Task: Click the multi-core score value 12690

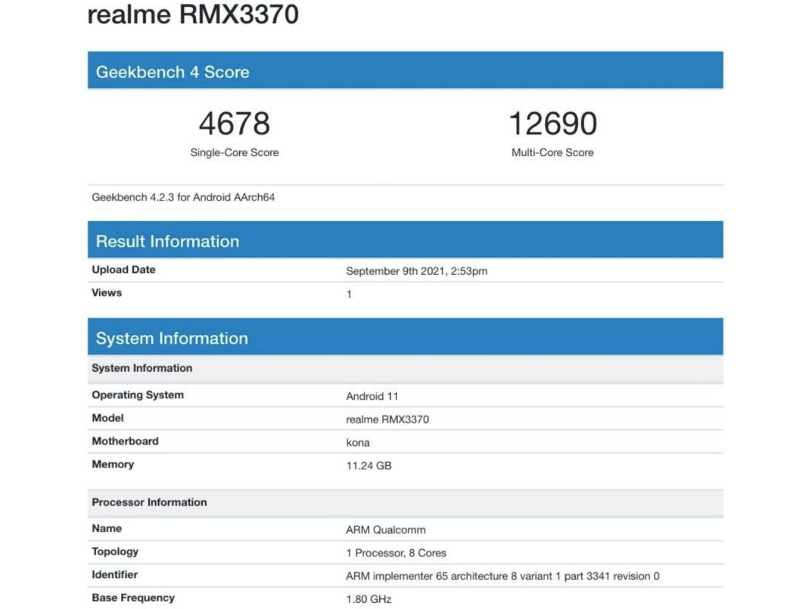Action: 553,124
